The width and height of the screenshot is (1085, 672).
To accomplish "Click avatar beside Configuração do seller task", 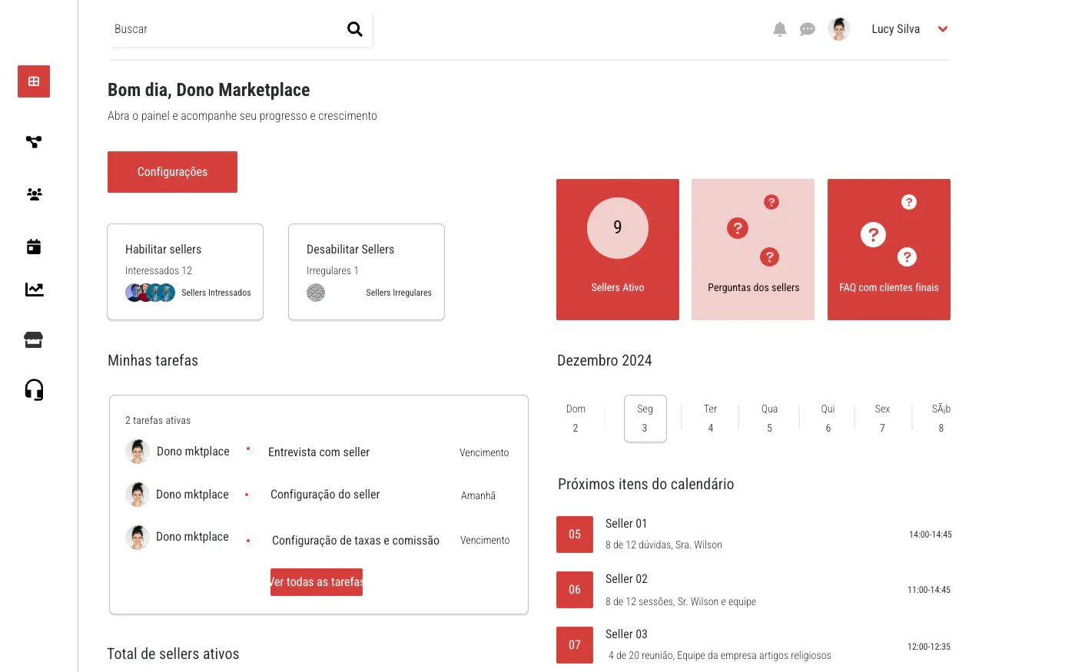I will coord(138,495).
